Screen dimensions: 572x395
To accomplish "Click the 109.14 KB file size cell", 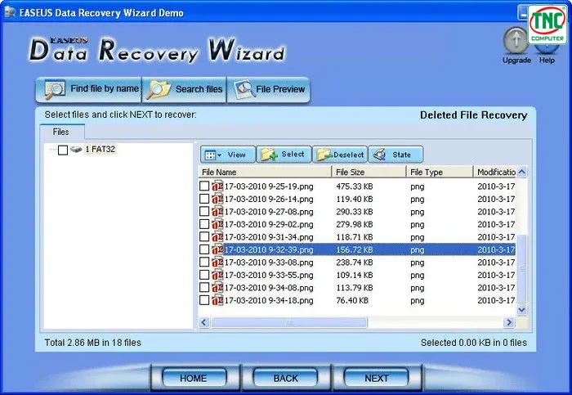I will (354, 276).
